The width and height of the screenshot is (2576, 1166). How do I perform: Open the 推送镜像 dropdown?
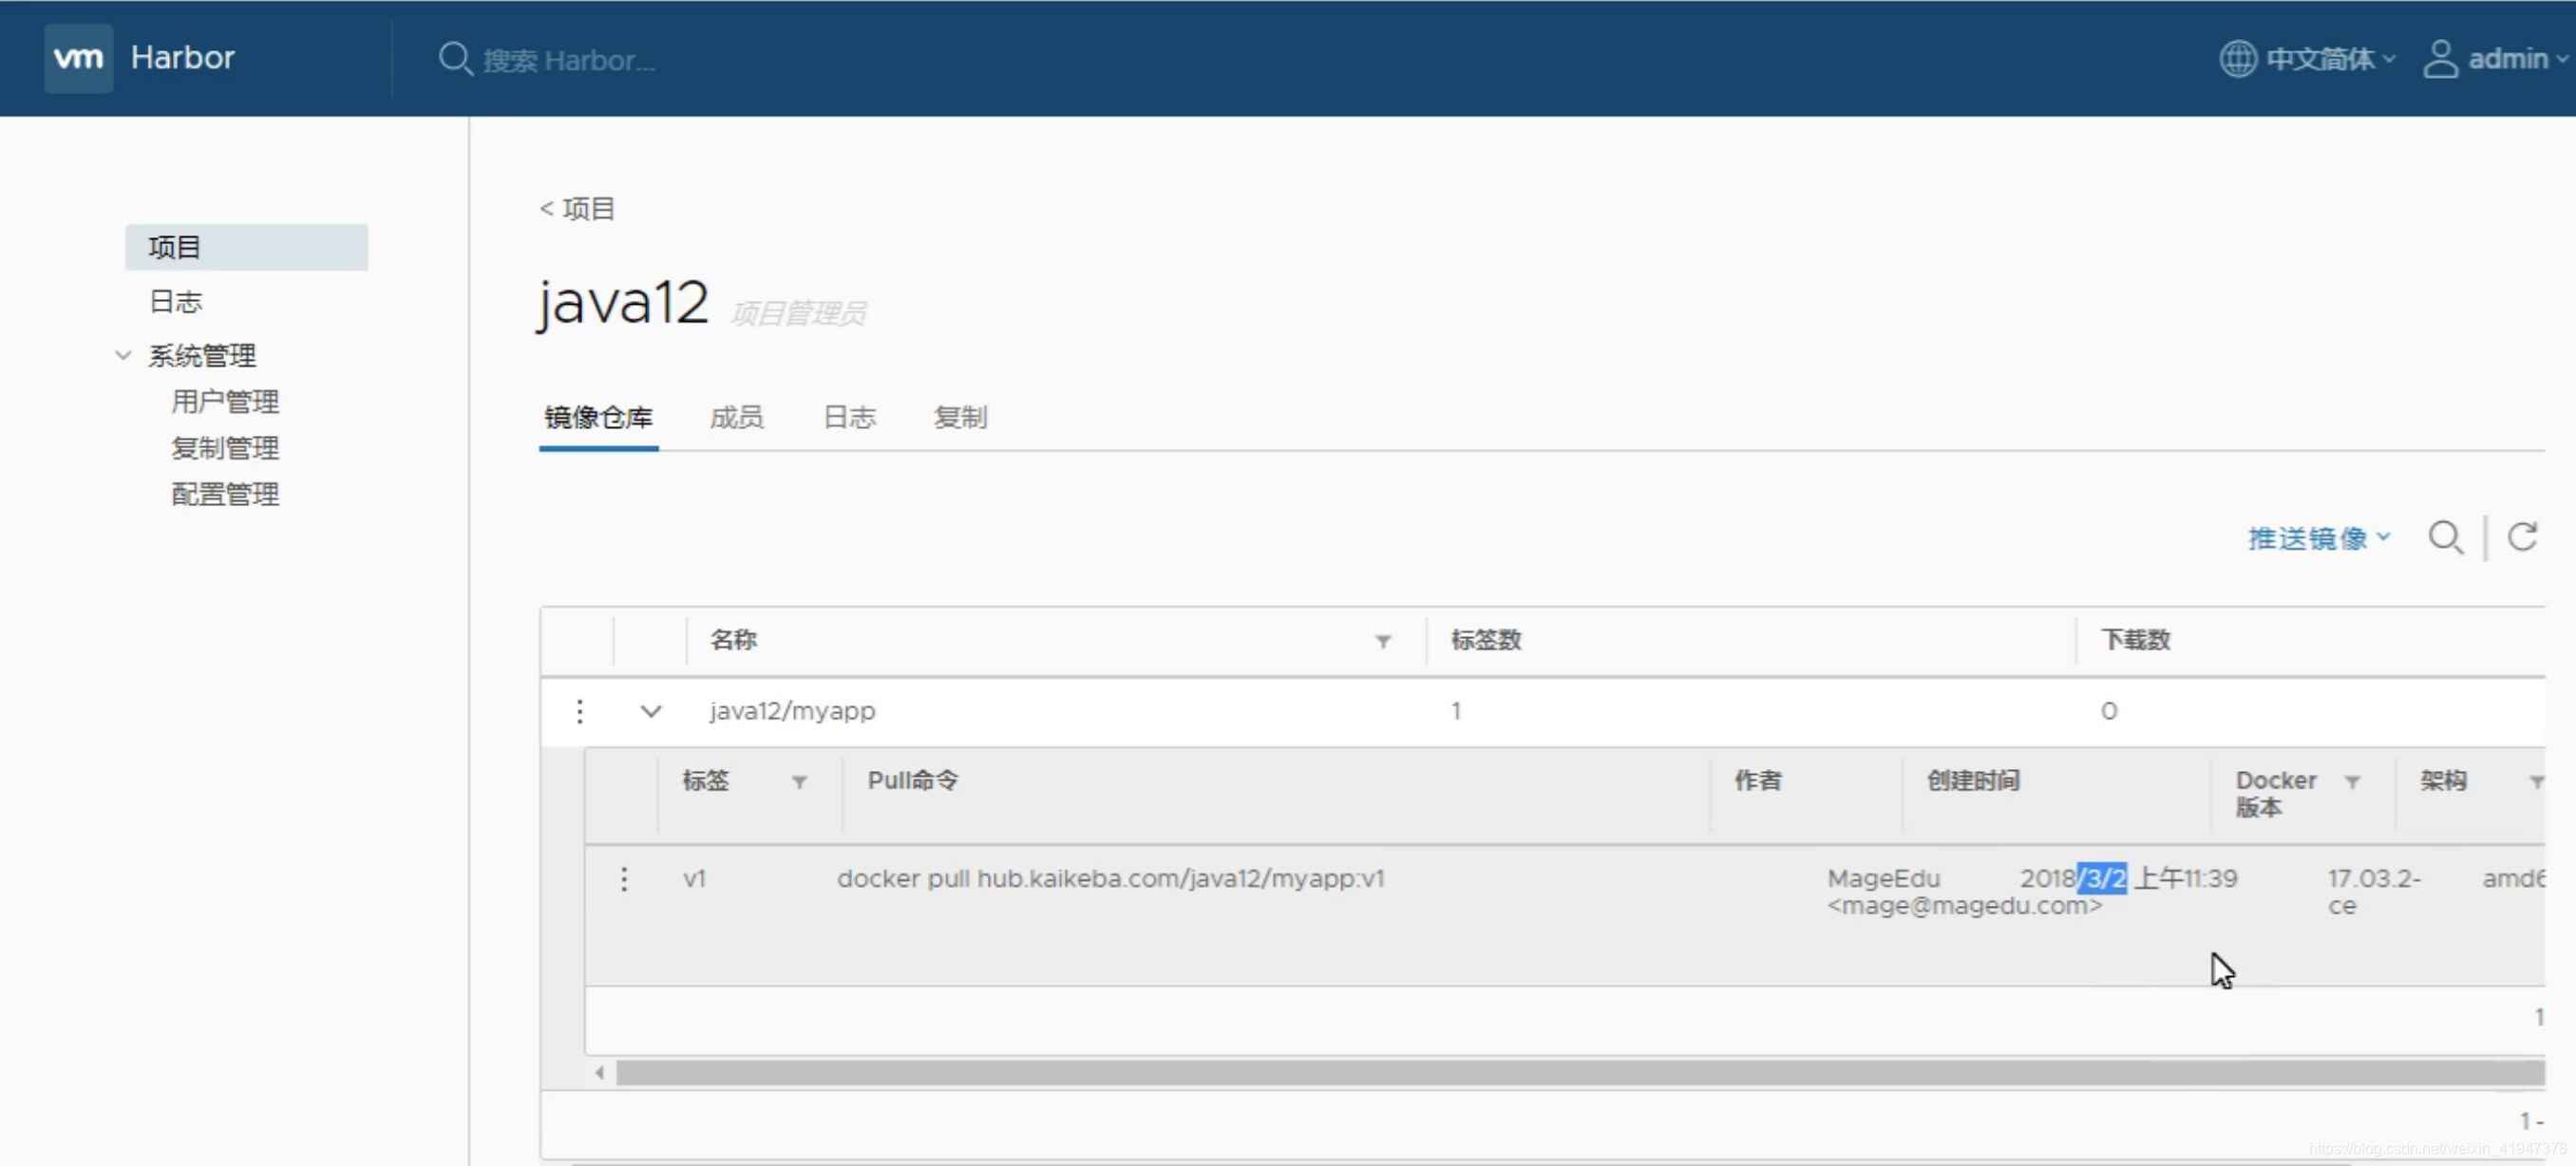tap(2319, 538)
